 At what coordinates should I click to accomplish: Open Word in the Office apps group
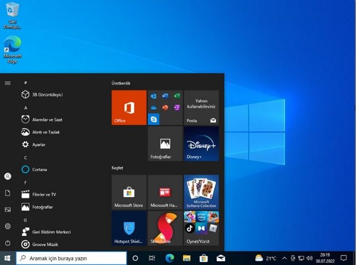[x=165, y=96]
